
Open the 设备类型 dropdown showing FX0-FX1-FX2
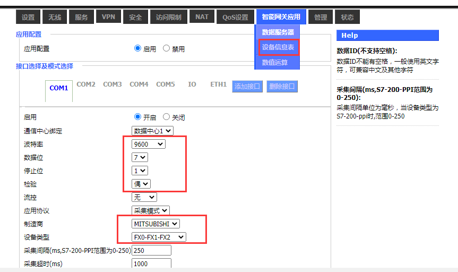pos(159,237)
